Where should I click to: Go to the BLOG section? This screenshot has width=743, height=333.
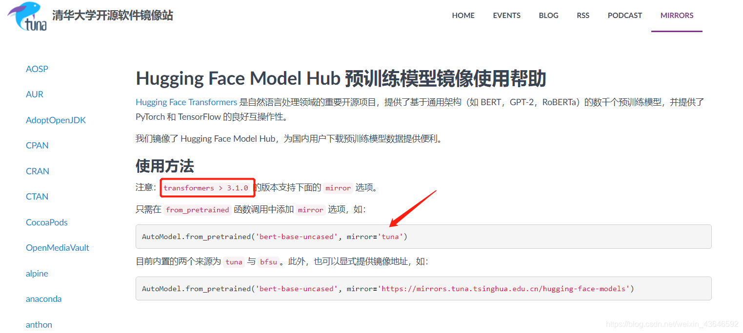pos(548,15)
